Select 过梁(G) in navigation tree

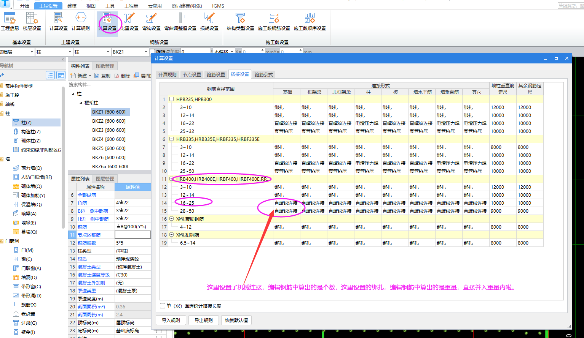[x=29, y=323]
